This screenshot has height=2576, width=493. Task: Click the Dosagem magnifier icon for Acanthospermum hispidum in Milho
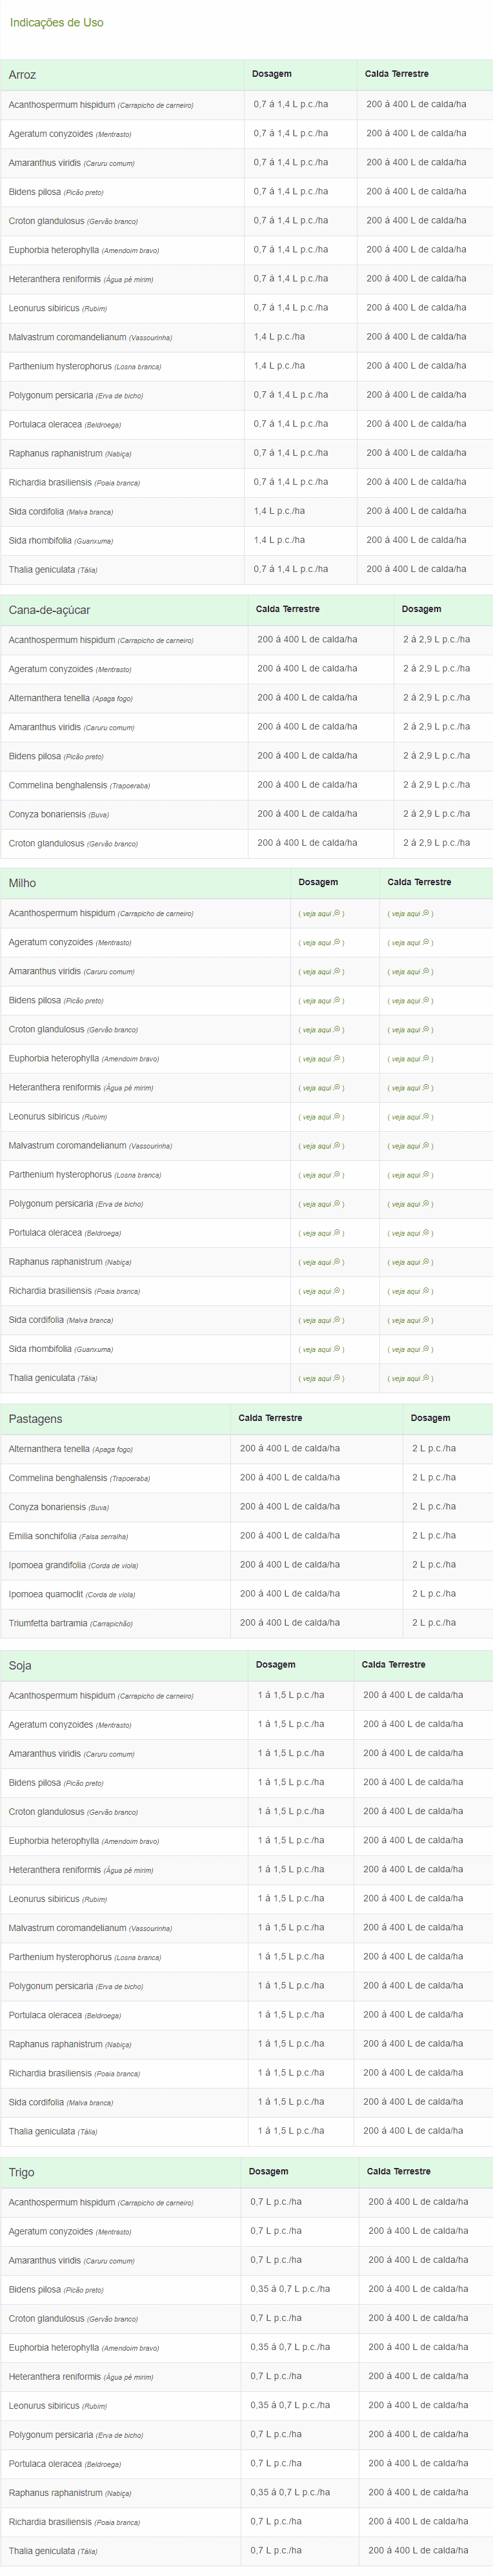[337, 913]
